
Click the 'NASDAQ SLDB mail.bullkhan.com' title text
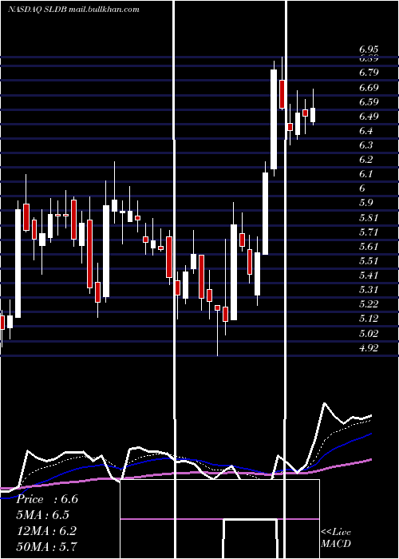[x=73, y=10]
